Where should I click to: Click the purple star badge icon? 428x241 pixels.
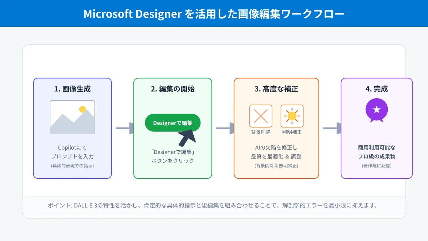click(377, 111)
